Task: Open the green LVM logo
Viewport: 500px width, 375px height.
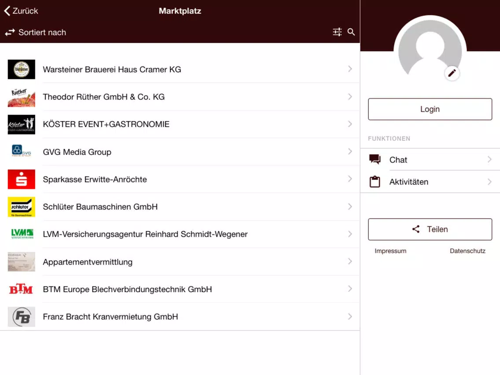Action: coord(22,234)
